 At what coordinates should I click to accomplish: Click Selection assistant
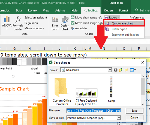(36, 18)
